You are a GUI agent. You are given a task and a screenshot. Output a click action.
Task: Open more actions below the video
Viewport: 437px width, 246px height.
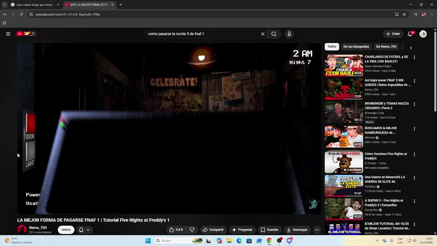(x=317, y=230)
